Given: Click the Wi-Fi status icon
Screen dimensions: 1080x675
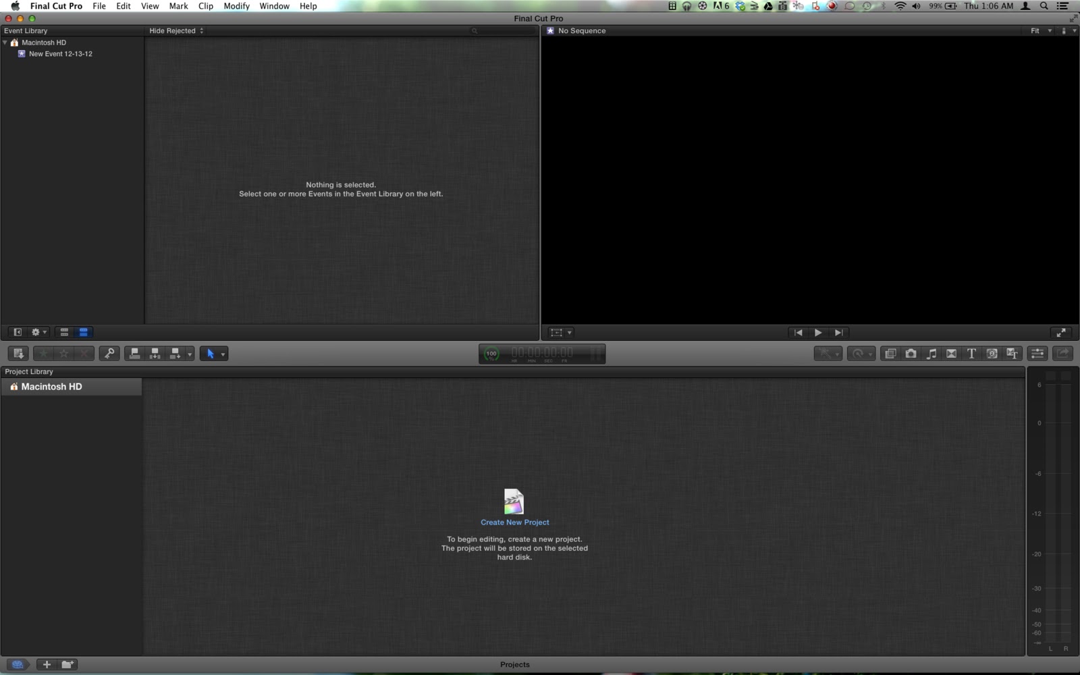Looking at the screenshot, I should tap(900, 6).
